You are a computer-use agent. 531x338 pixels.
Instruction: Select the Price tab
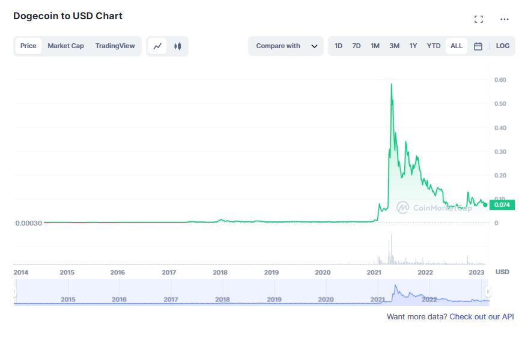pos(28,46)
